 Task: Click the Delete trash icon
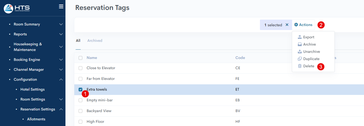pos(300,66)
